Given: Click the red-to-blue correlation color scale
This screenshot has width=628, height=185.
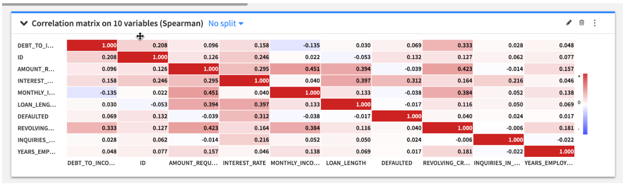Looking at the screenshot, I should pyautogui.click(x=585, y=104).
